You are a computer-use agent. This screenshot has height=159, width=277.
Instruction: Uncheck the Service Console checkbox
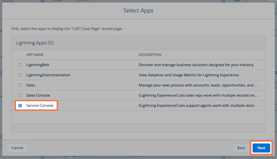20,106
